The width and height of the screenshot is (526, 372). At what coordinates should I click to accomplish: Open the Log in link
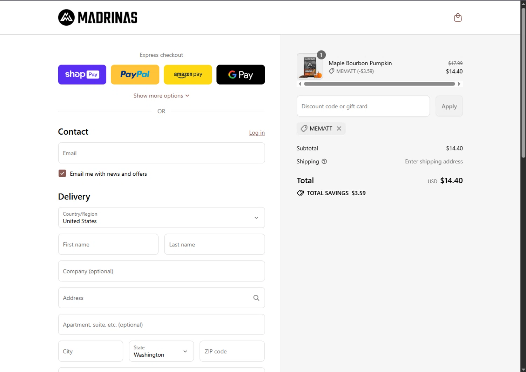coord(257,133)
